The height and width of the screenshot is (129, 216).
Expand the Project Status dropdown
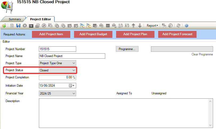[74, 70]
